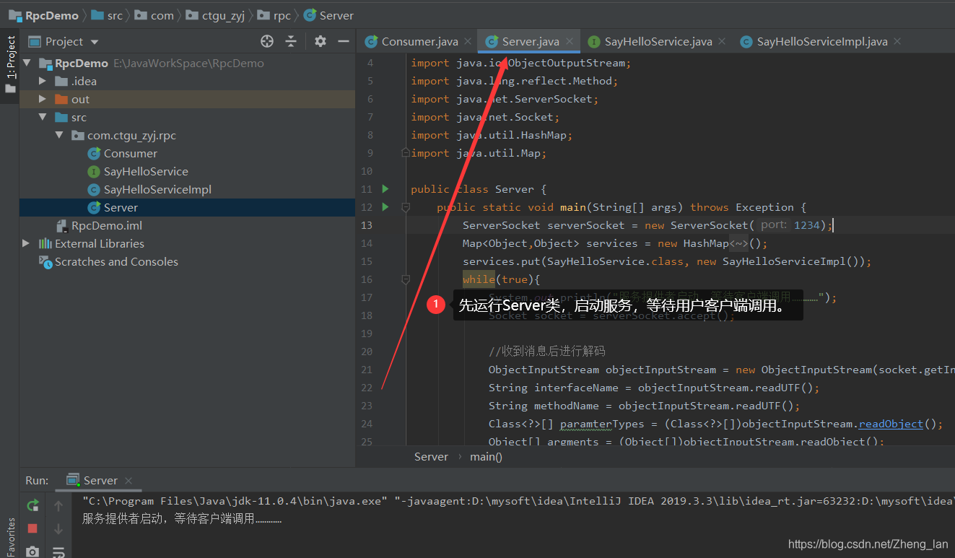This screenshot has width=955, height=558.
Task: Expand External Libraries node arrow
Action: click(x=27, y=243)
